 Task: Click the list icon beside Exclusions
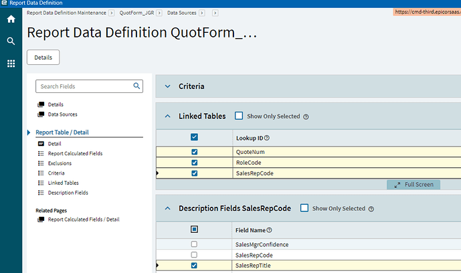41,163
